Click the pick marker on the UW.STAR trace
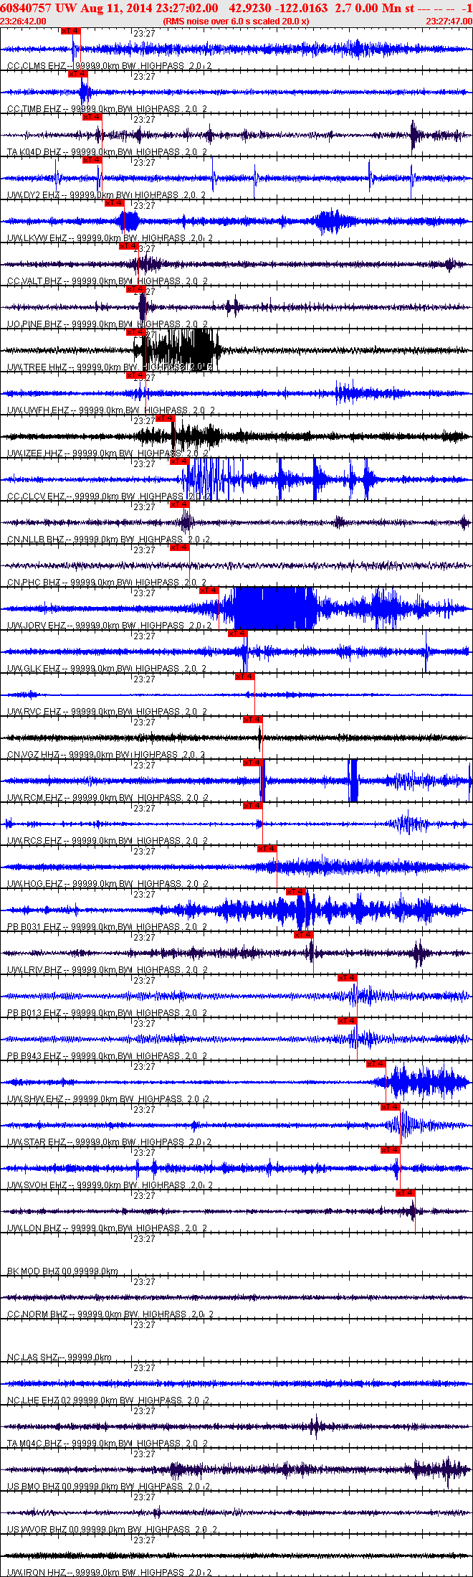The width and height of the screenshot is (473, 1577). point(390,1107)
